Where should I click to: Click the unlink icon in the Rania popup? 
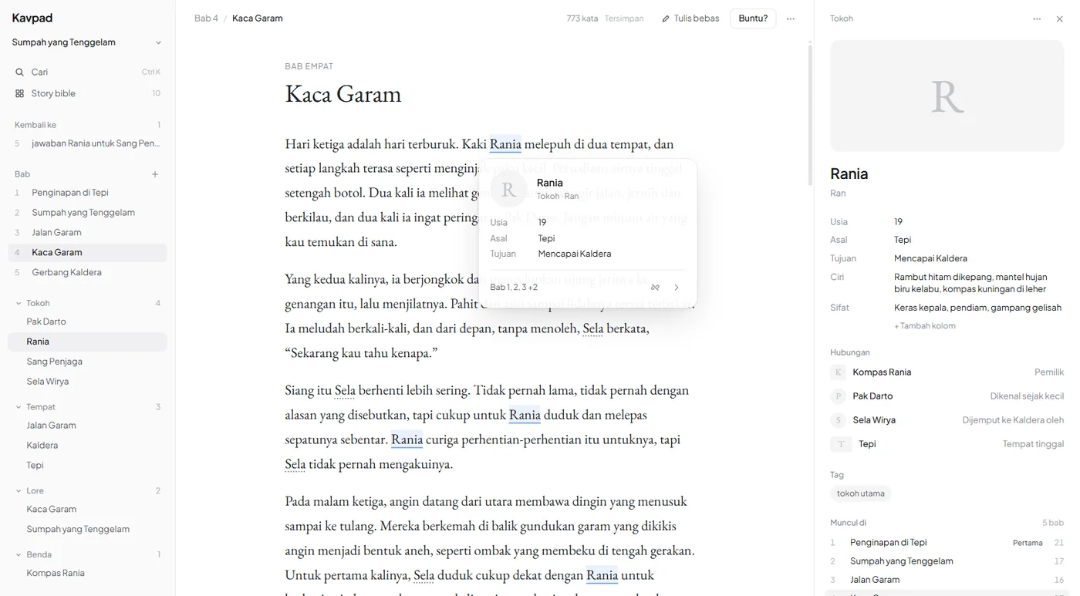coord(655,288)
